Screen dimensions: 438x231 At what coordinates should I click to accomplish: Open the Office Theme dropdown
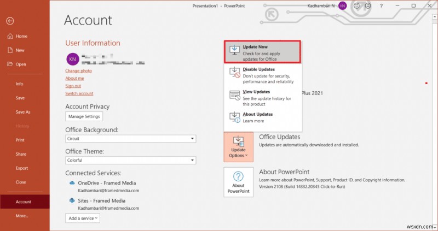tap(130, 160)
